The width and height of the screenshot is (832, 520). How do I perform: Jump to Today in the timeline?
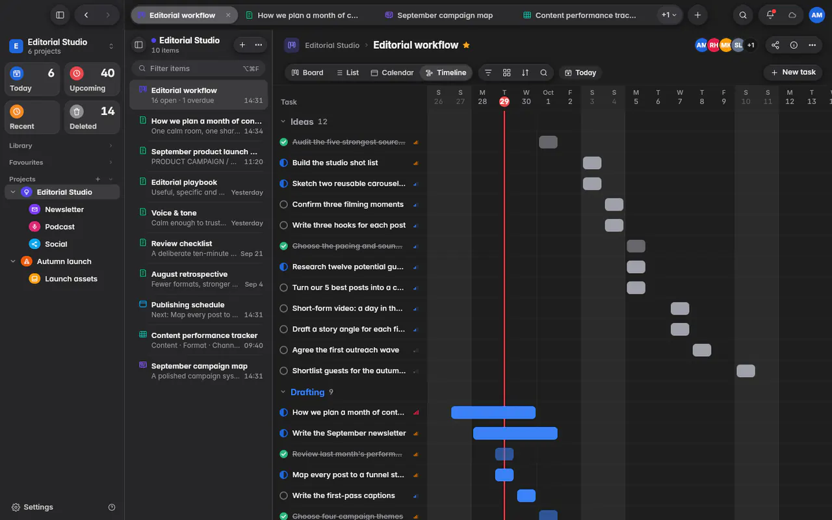click(580, 73)
